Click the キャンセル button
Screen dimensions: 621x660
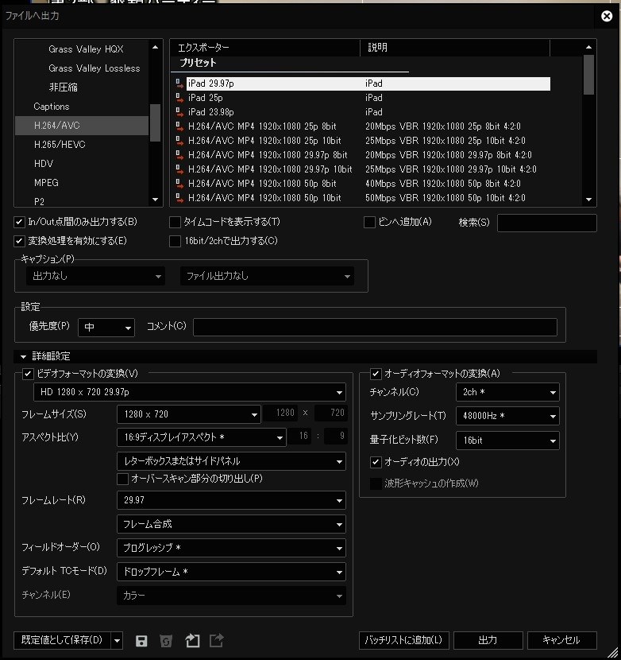click(561, 641)
